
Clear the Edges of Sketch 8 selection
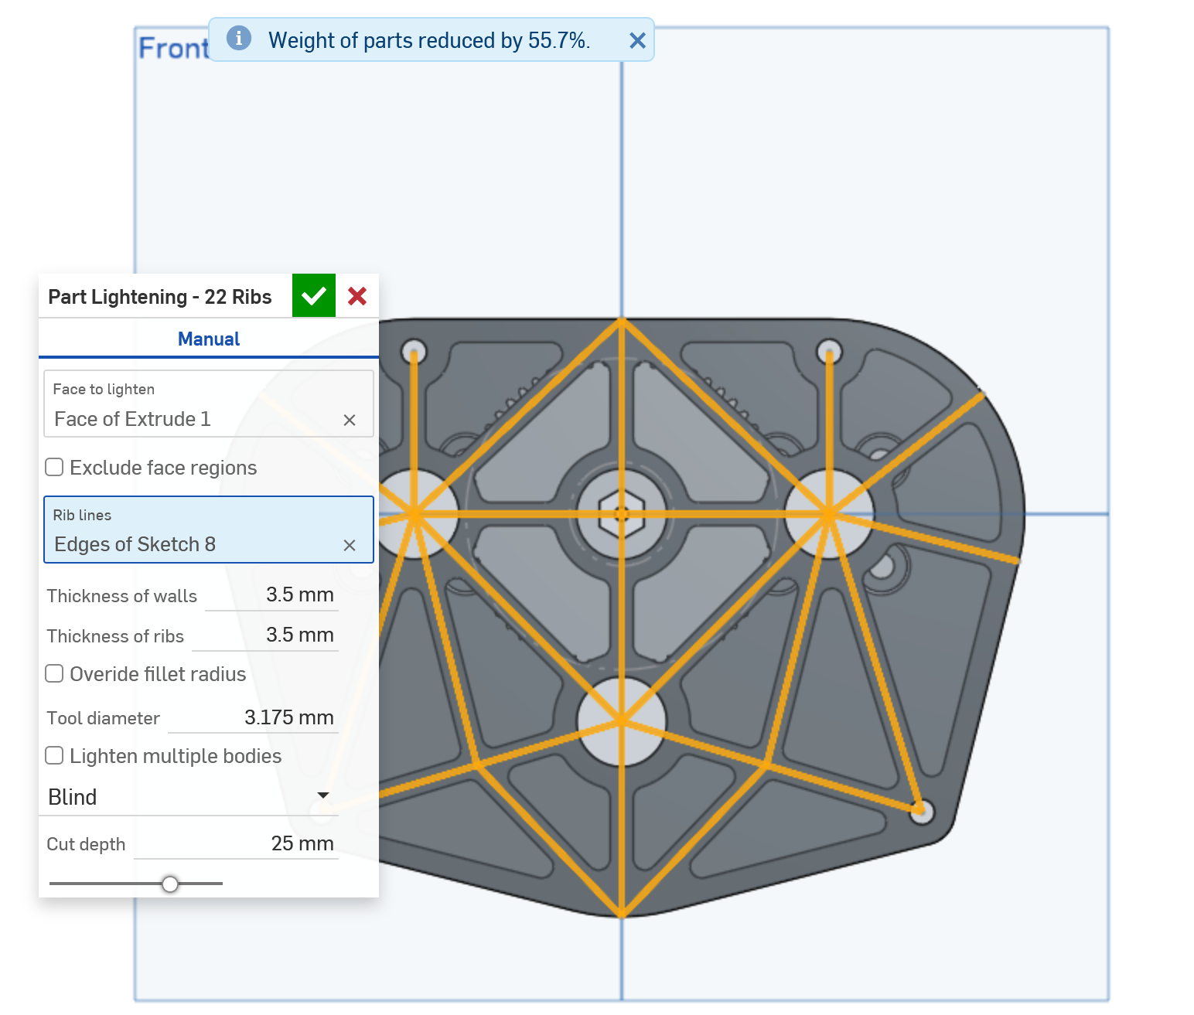click(x=350, y=546)
